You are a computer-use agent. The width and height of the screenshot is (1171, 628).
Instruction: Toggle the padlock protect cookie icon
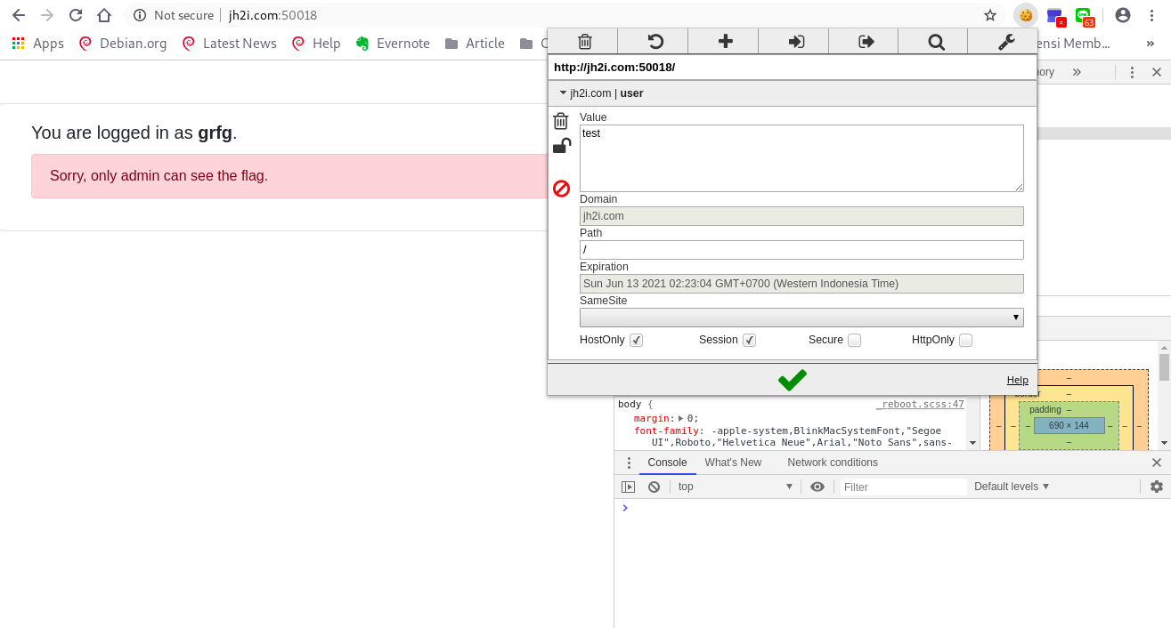coord(561,147)
